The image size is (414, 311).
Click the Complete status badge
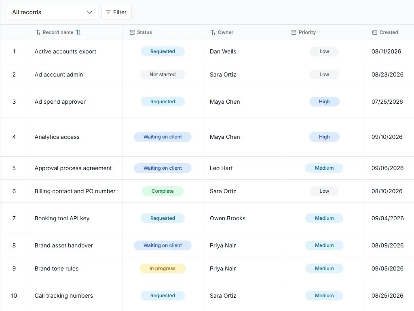point(163,191)
